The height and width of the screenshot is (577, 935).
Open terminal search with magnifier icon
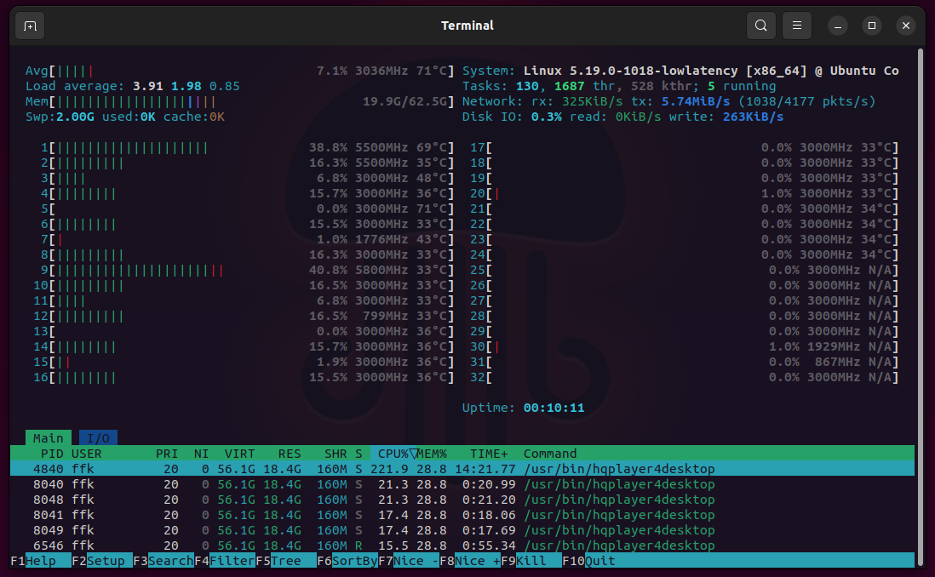[760, 26]
